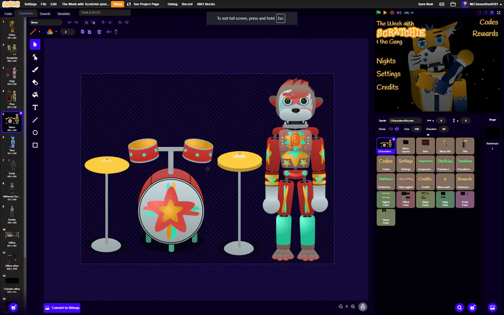Toggle sprite visibility to shown
This screenshot has height=315, width=504.
point(391,129)
